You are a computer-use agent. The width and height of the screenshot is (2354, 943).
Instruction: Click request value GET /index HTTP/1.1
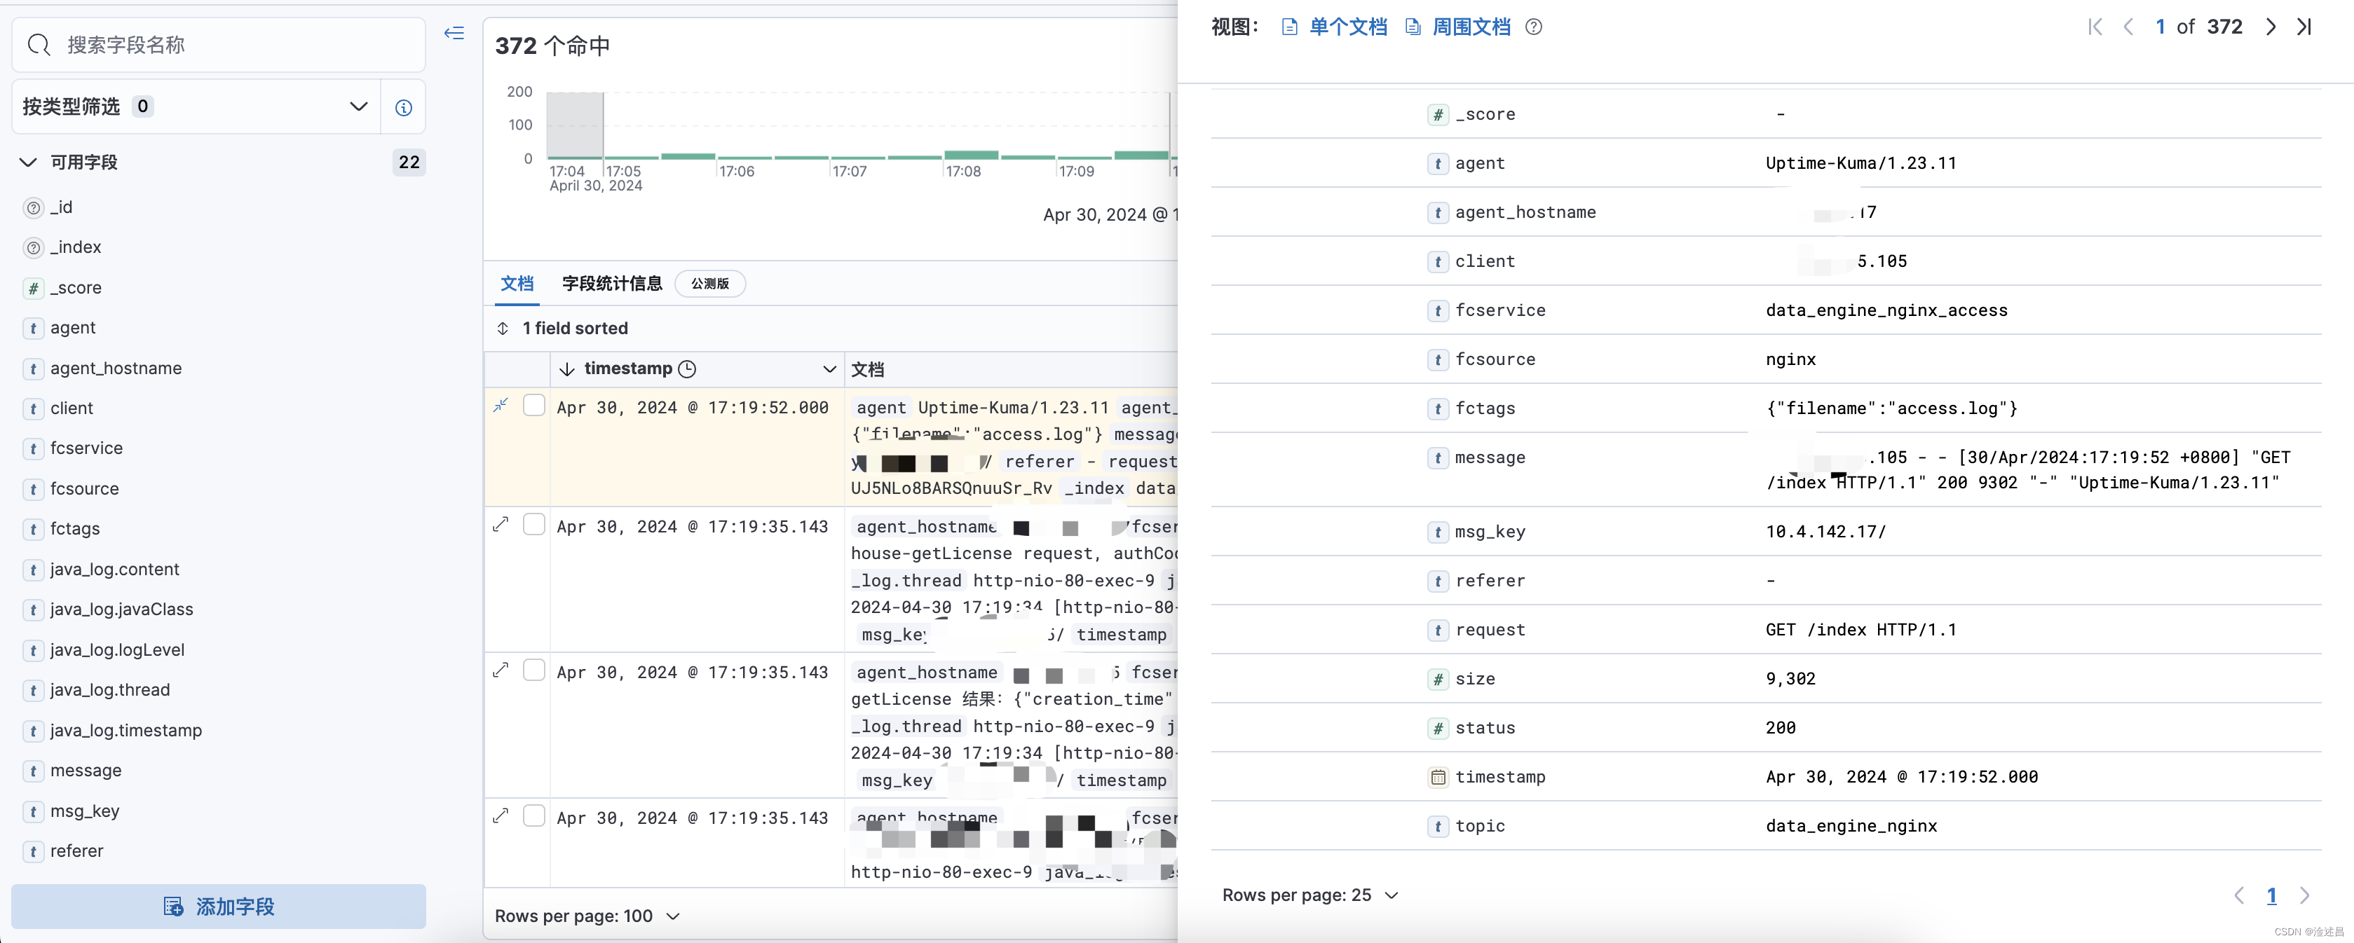click(1860, 630)
